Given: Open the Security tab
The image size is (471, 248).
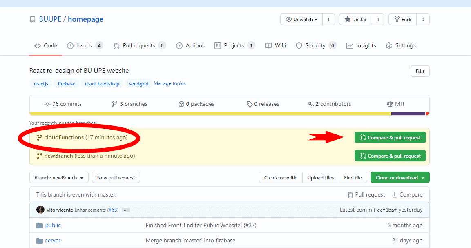Looking at the screenshot, I should (x=316, y=45).
